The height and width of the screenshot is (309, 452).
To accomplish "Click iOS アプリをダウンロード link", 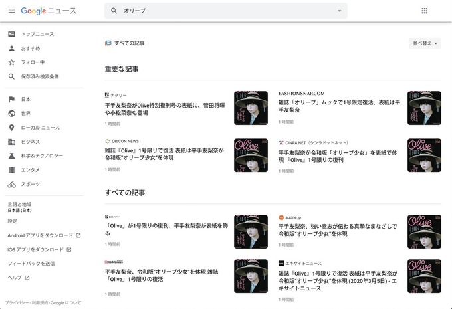I will [35, 249].
